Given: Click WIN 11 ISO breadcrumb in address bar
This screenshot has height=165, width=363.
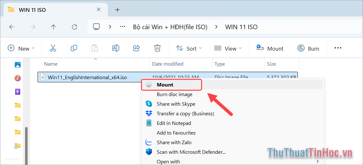Looking at the screenshot, I should [241, 27].
